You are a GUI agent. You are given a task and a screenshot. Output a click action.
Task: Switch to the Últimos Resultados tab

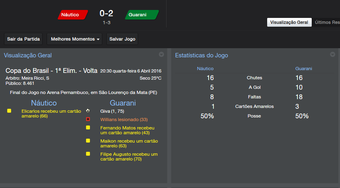[327, 23]
